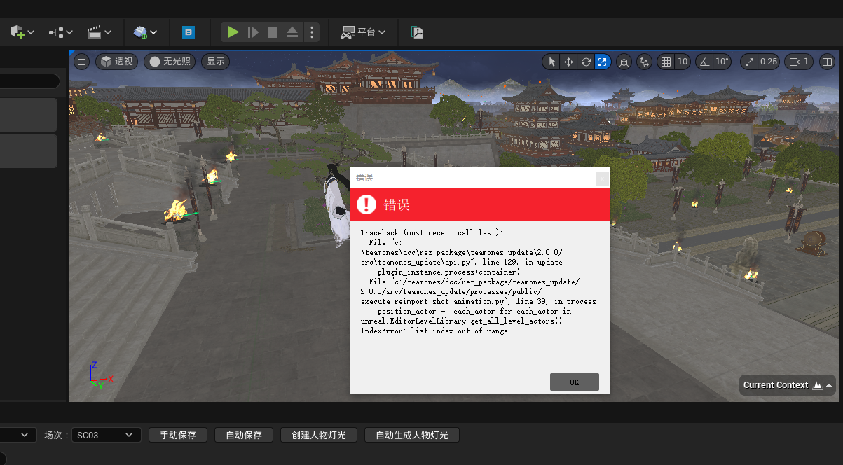Click the surface snapping icon

point(644,62)
